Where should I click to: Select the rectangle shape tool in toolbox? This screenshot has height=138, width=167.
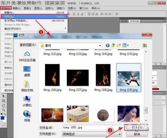4,100
